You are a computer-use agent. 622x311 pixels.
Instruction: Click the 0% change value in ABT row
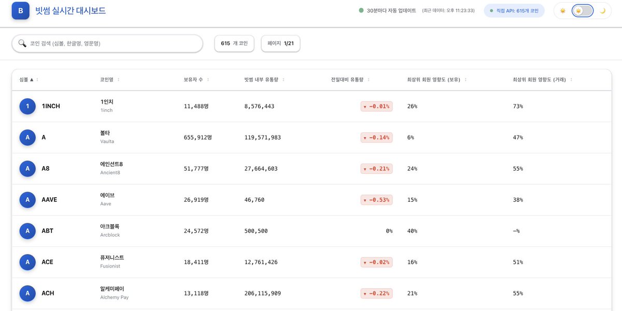click(389, 231)
